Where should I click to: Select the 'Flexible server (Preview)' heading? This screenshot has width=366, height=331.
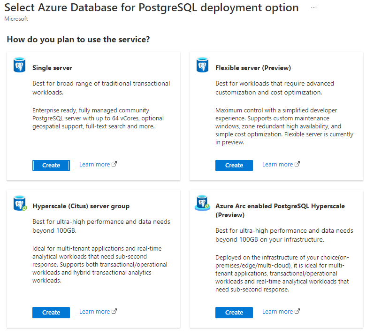pyautogui.click(x=253, y=68)
